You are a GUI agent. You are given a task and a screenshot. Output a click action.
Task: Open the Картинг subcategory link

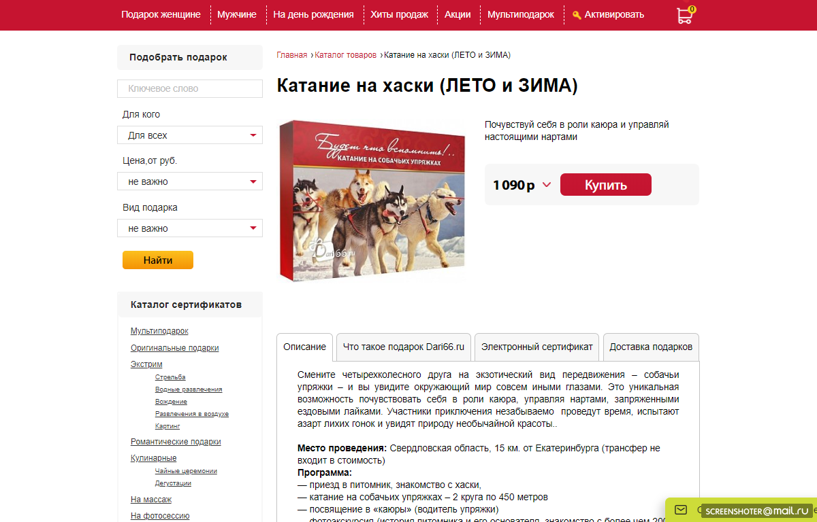coord(167,426)
